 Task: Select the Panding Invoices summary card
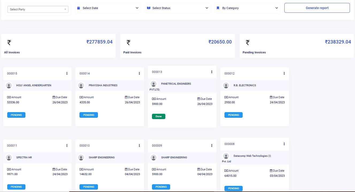pos(296,46)
